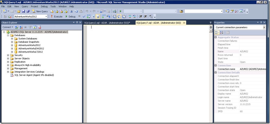This screenshot has width=270, height=124.
Task: Click the green Start arrow in standard toolbar
Action: [120, 11]
